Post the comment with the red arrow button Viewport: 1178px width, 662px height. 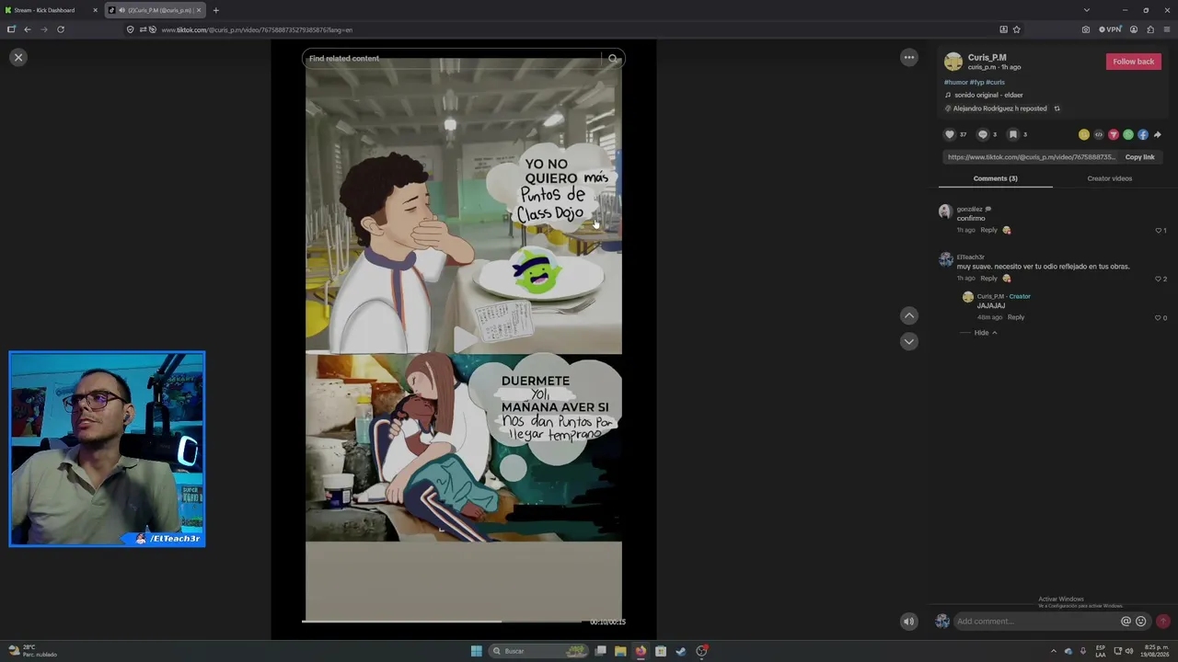[x=1163, y=622]
